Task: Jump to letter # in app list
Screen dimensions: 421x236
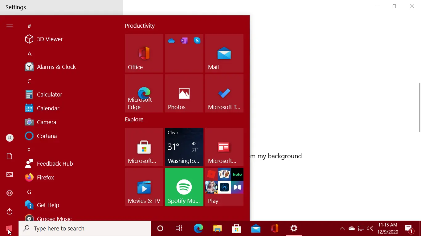Action: [x=29, y=26]
